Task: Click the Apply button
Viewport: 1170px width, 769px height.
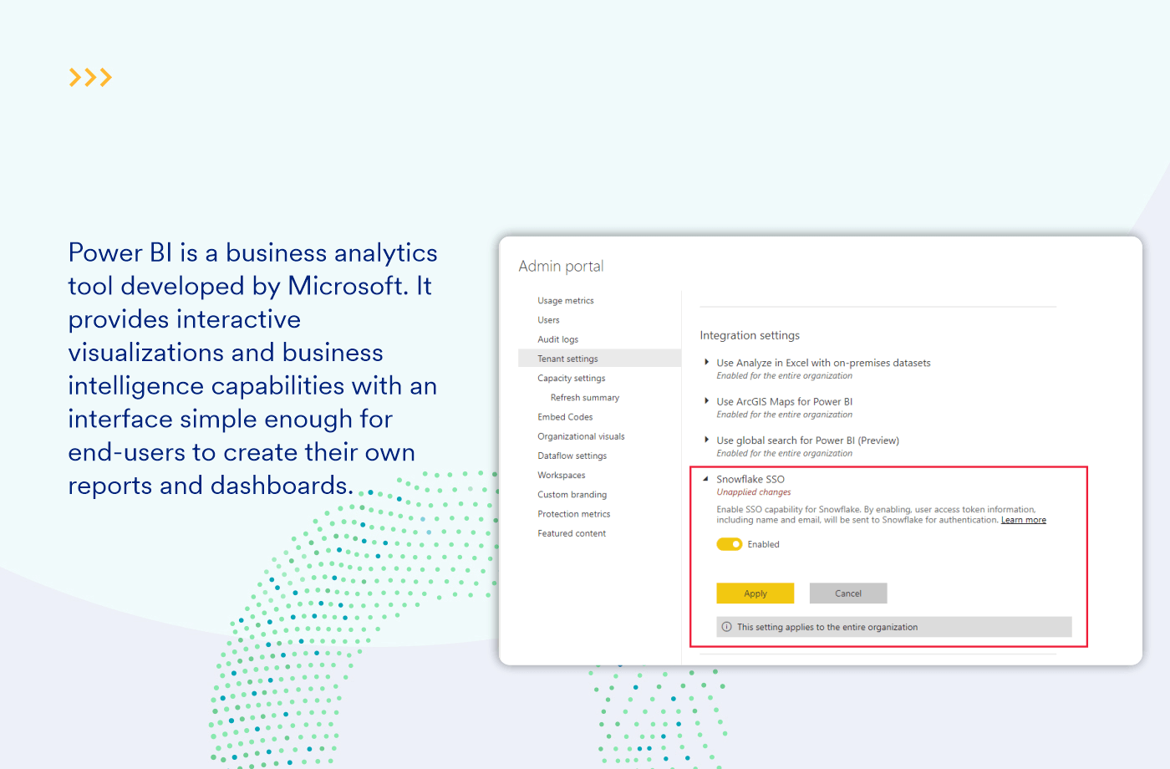Action: [755, 593]
